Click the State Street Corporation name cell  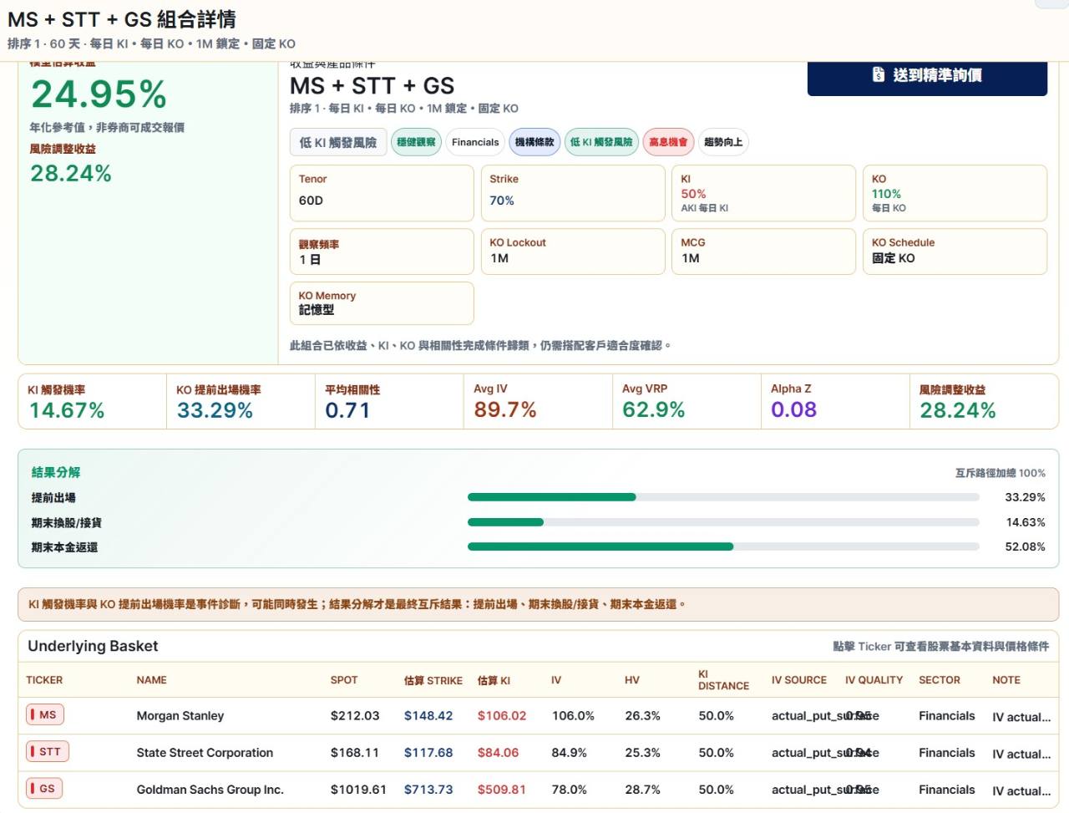[205, 753]
